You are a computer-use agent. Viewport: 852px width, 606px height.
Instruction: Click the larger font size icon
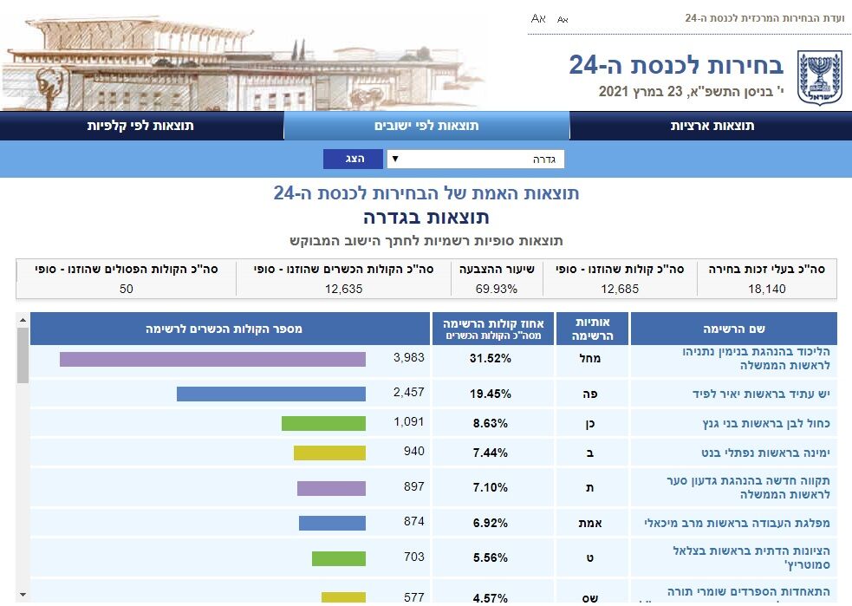[538, 18]
